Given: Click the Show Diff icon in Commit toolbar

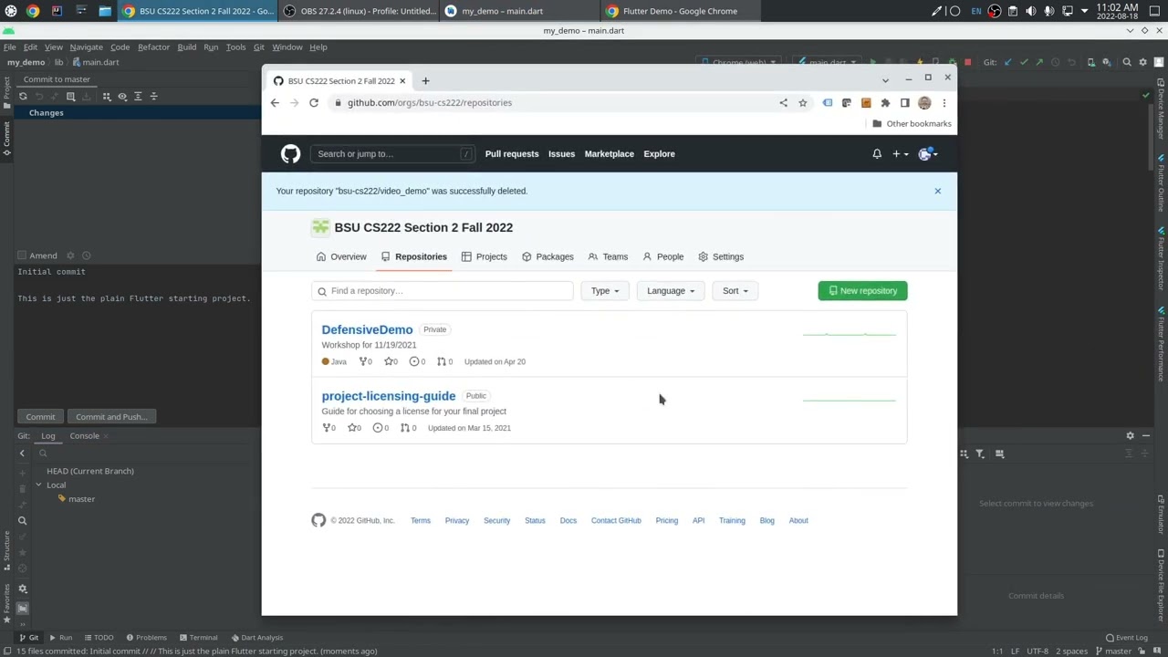Looking at the screenshot, I should pos(70,96).
